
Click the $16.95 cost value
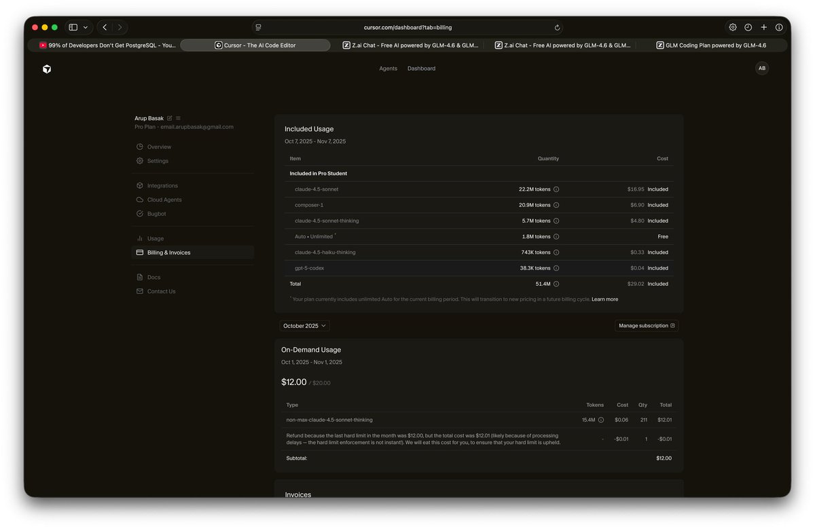point(636,189)
